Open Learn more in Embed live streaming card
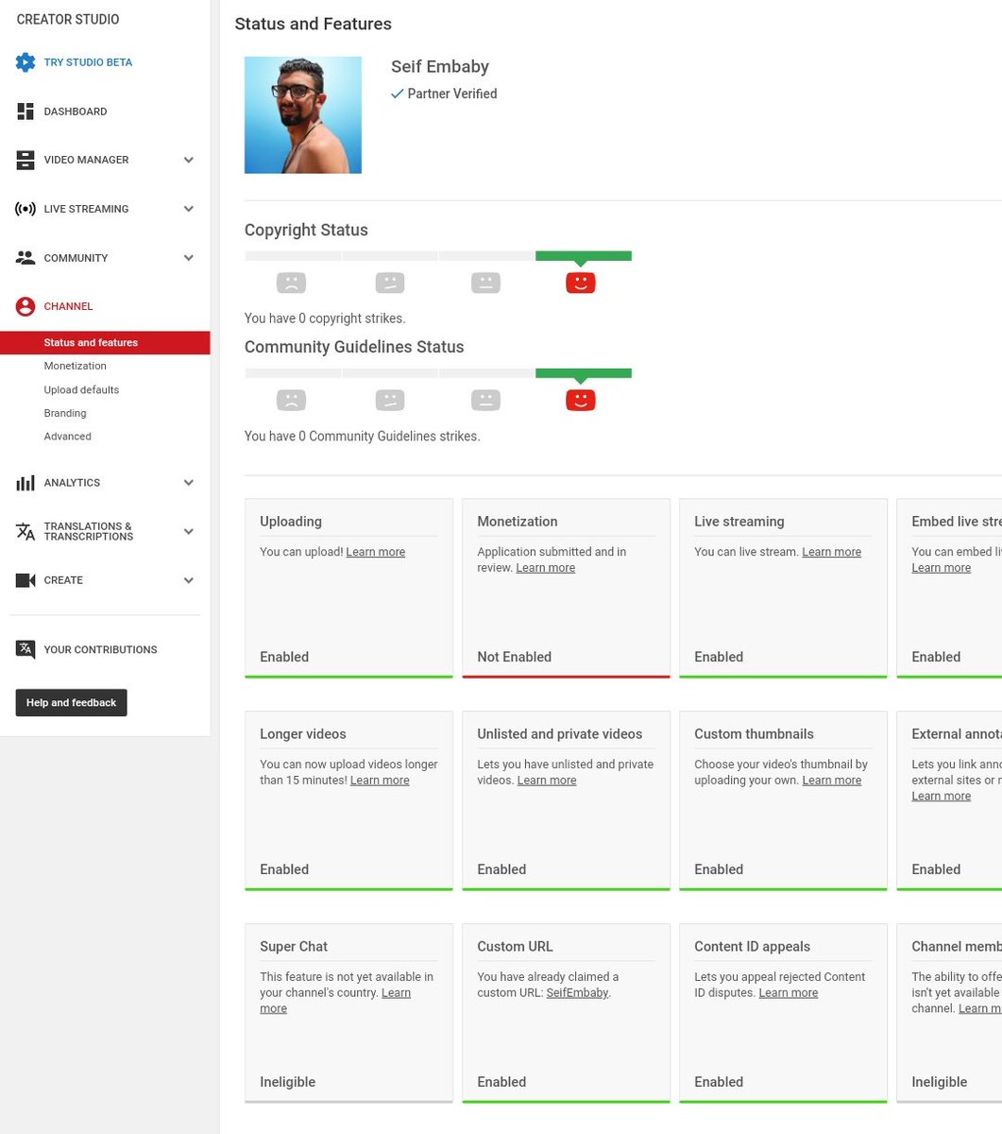Image resolution: width=1002 pixels, height=1134 pixels. (x=941, y=568)
